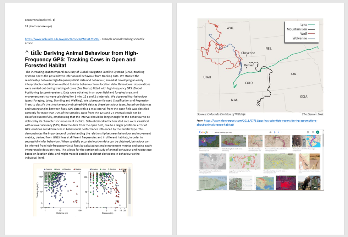
Task: Click the first GPS tracking animals thumbnail
Action: coord(209,141)
